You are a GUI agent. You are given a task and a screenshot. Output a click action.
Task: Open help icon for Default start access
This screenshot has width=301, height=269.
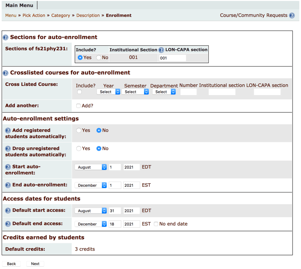click(8, 210)
